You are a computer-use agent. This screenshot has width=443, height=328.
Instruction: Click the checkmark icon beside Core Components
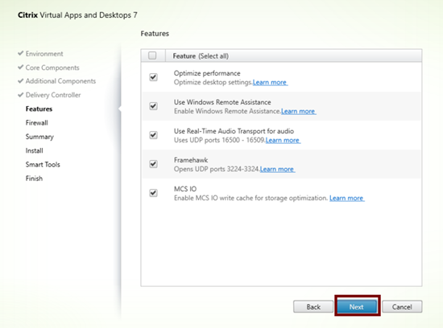pos(20,67)
